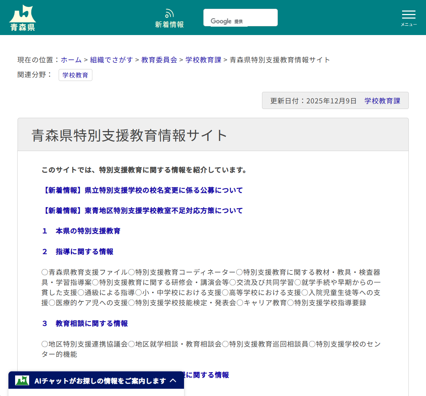The image size is (426, 396).
Task: Open 東青地区特別支援学校教室不足対応方策 link
Action: [x=142, y=211]
